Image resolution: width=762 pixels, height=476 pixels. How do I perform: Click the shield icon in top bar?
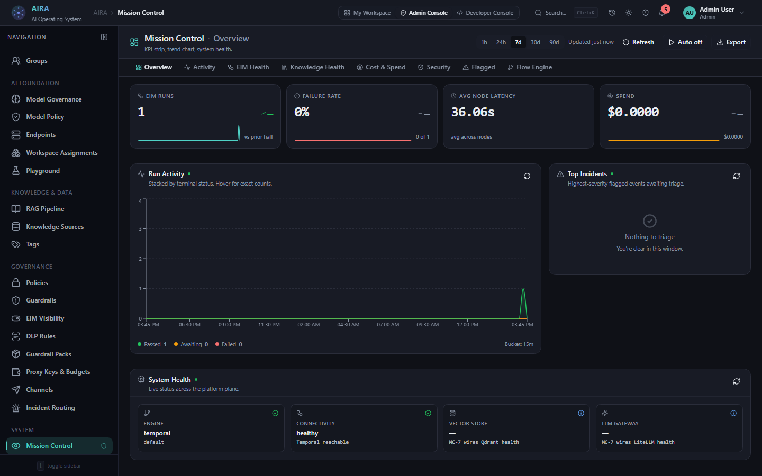click(646, 13)
